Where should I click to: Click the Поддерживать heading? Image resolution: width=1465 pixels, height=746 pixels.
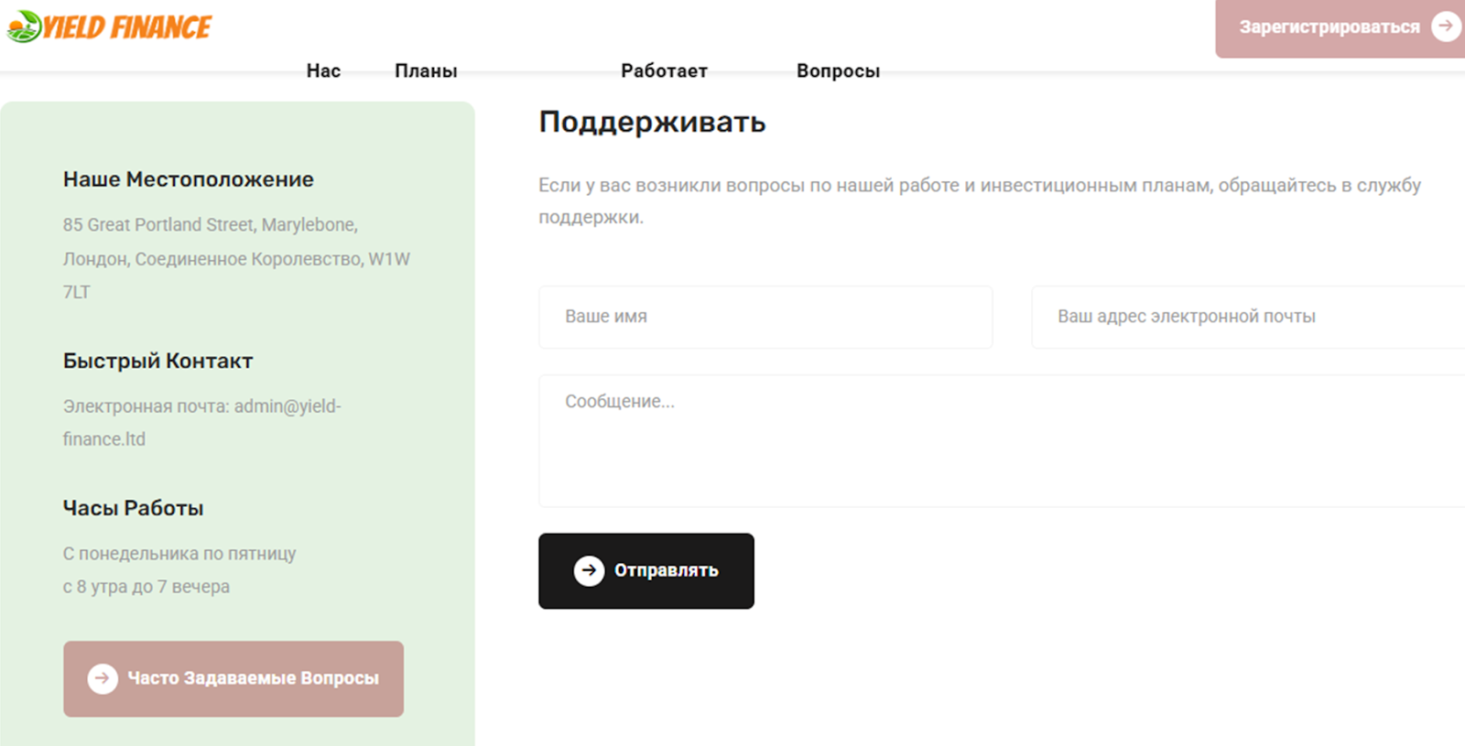(652, 122)
